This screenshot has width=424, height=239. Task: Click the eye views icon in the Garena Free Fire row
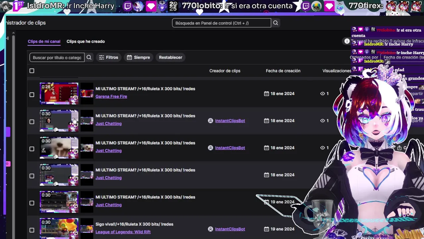(x=323, y=94)
